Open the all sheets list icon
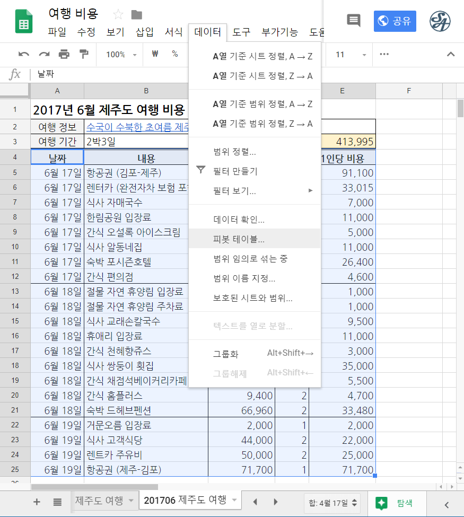 [x=57, y=502]
